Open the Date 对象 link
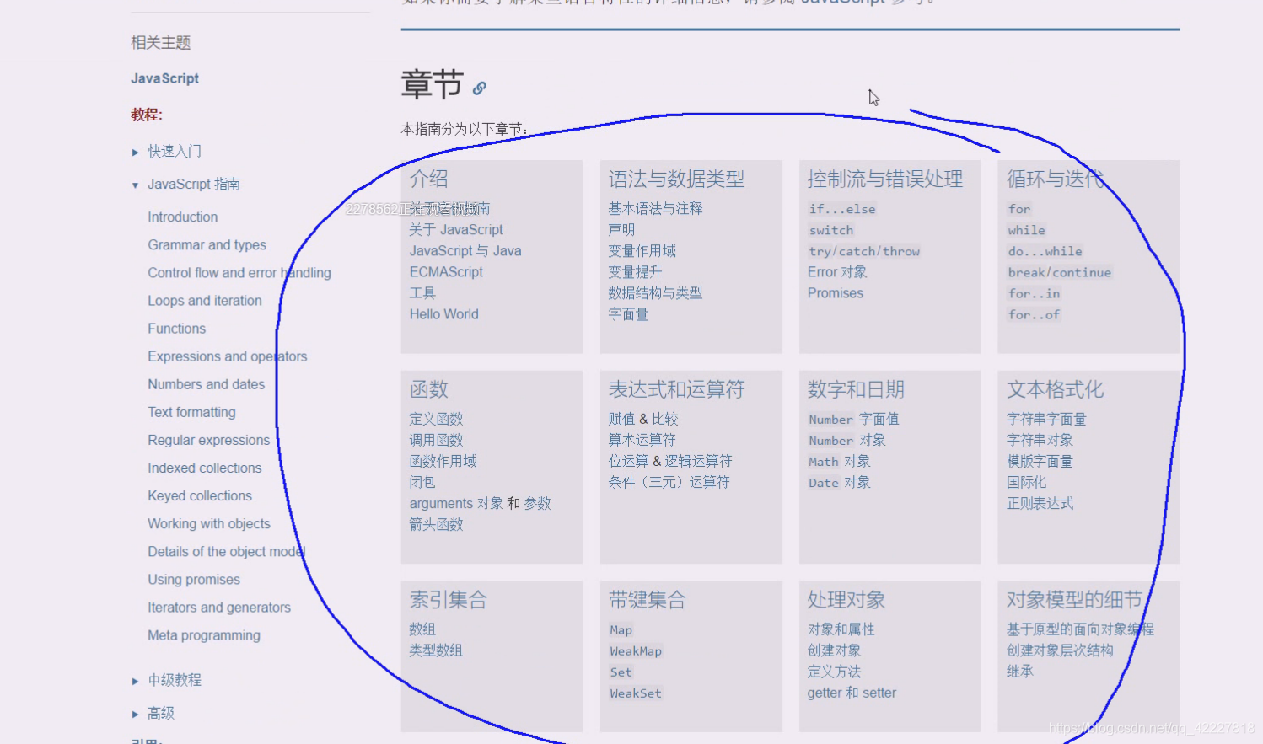This screenshot has width=1263, height=744. (x=840, y=482)
